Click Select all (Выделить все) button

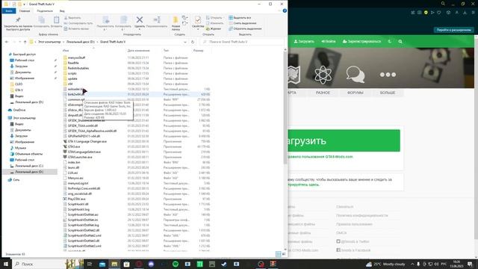tap(240, 18)
